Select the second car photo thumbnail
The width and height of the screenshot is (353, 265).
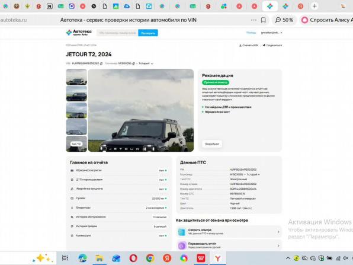(x=76, y=94)
